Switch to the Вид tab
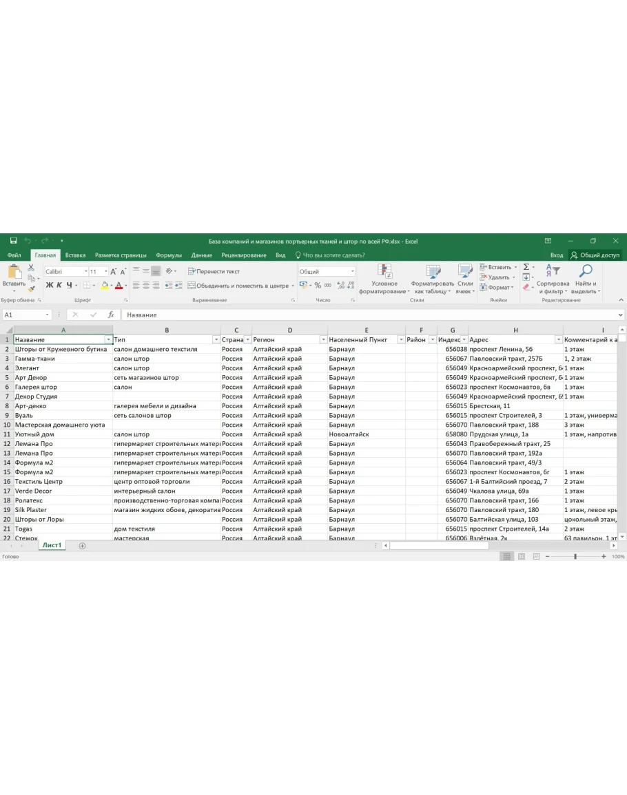The image size is (627, 795). tap(280, 255)
